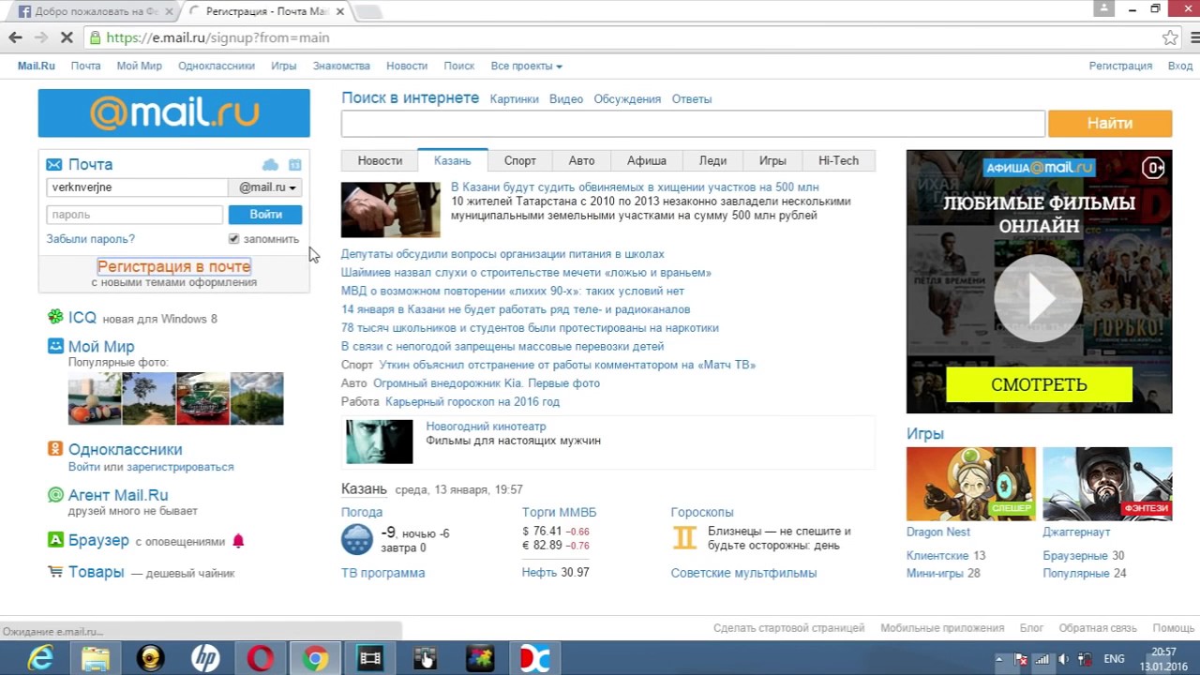
Task: Toggle the запомнить checkbox
Action: point(234,239)
